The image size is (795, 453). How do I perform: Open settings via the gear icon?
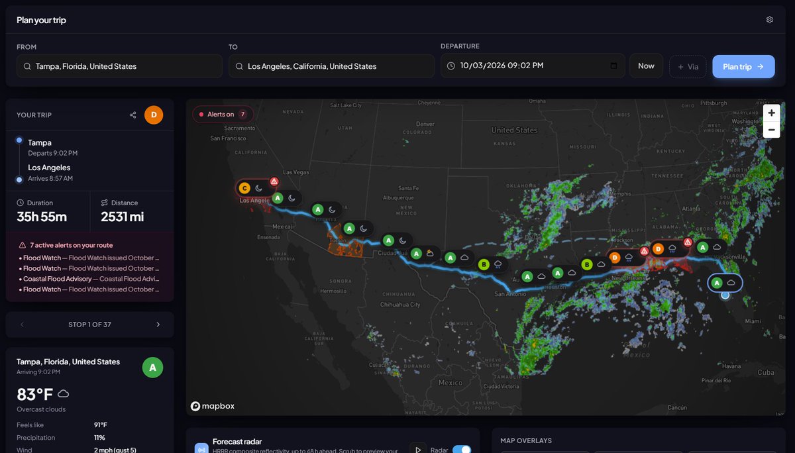[x=769, y=20]
